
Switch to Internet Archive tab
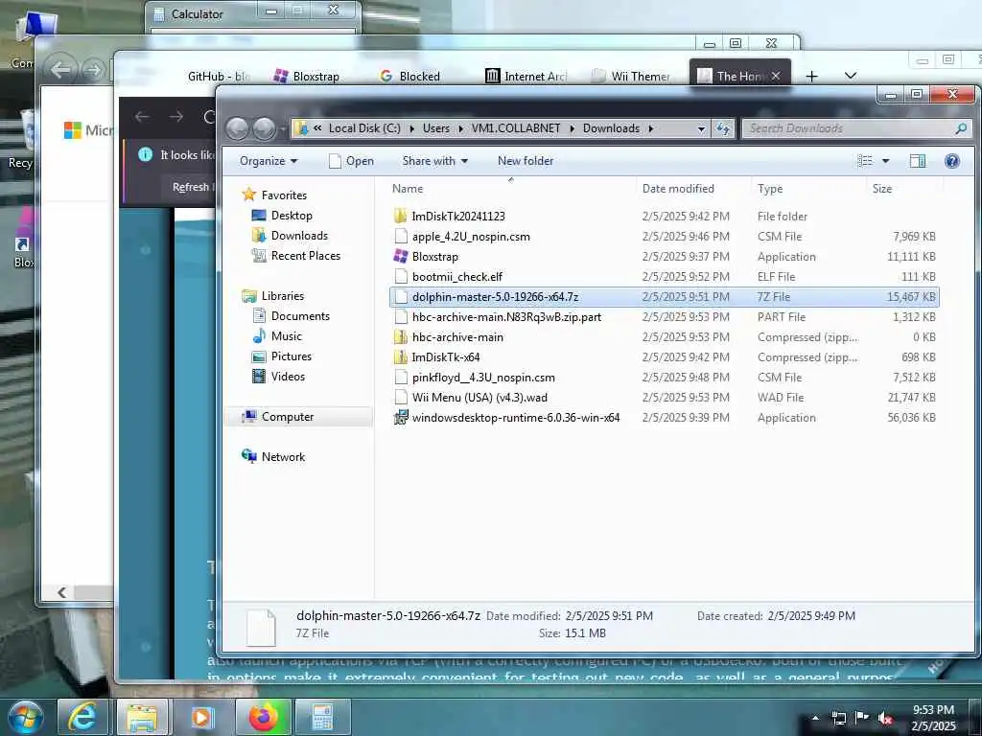526,77
